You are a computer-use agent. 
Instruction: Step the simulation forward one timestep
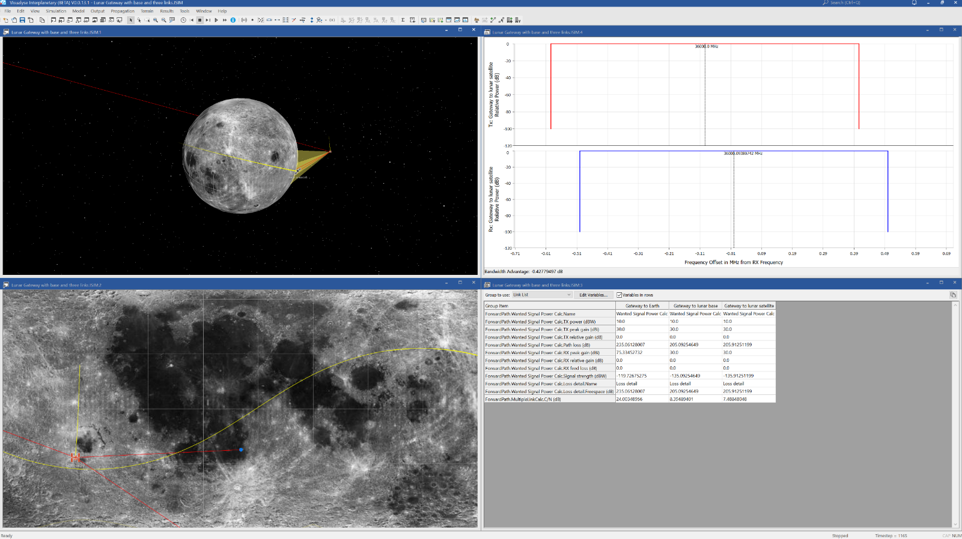pyautogui.click(x=208, y=20)
